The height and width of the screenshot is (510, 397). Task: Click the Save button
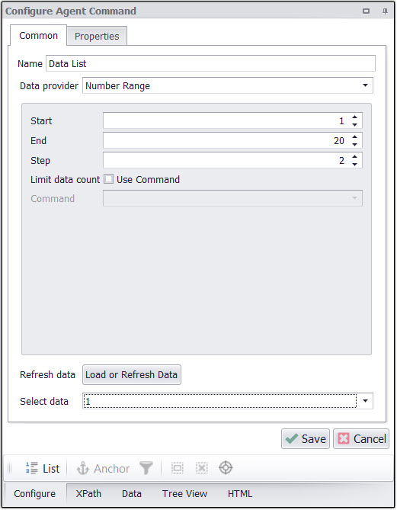(x=306, y=439)
